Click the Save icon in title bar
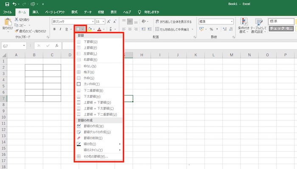 coord(7,4)
